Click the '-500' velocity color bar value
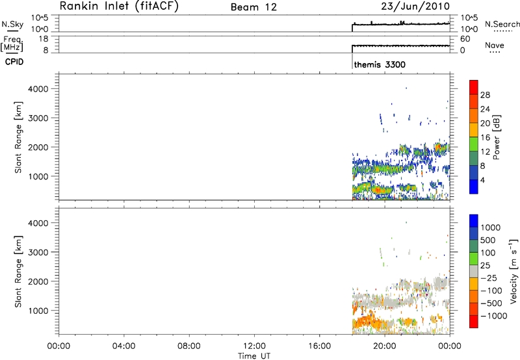520x360 pixels. (491, 303)
